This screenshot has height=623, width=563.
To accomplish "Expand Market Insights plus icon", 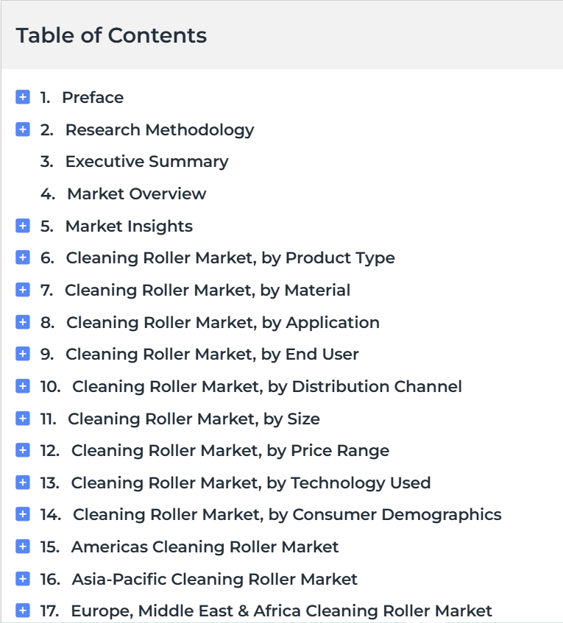I will click(23, 226).
